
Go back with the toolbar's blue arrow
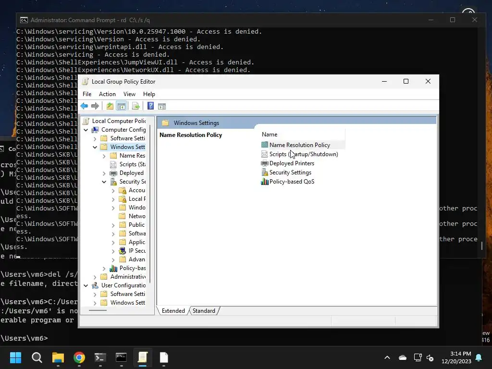pos(84,106)
